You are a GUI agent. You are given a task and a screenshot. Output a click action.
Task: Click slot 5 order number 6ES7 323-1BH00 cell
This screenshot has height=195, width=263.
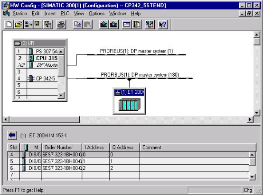62,161
